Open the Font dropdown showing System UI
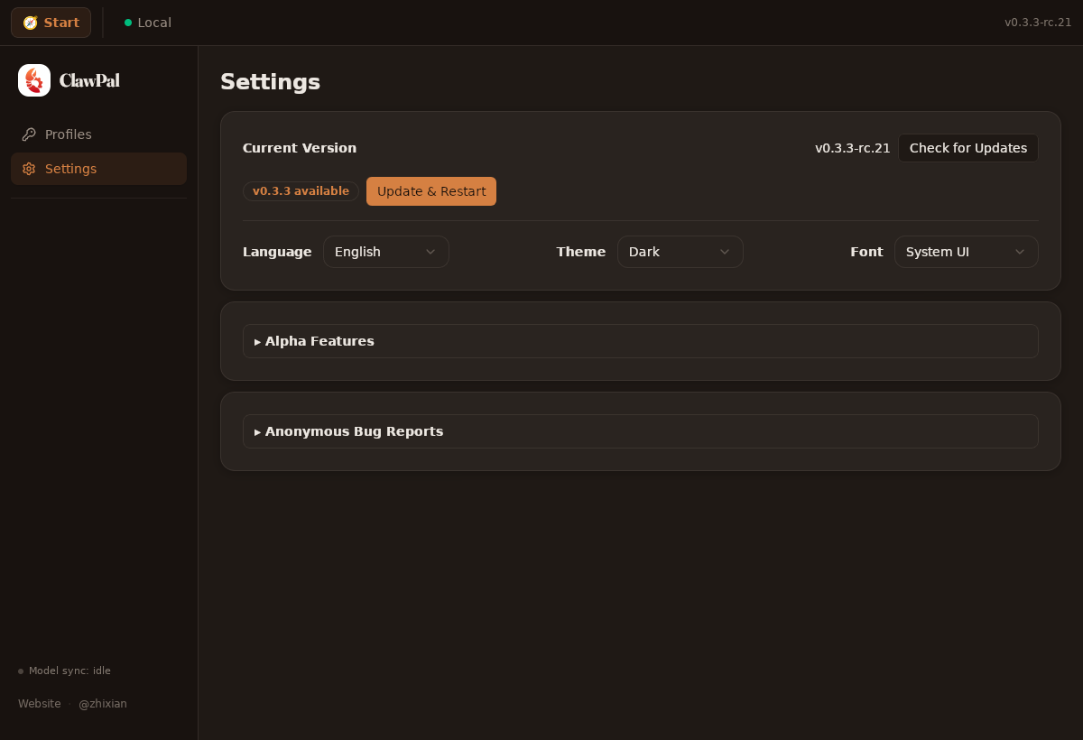 coord(967,252)
